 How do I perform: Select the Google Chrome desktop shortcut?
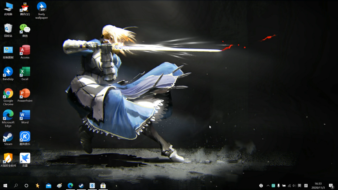pos(8,97)
